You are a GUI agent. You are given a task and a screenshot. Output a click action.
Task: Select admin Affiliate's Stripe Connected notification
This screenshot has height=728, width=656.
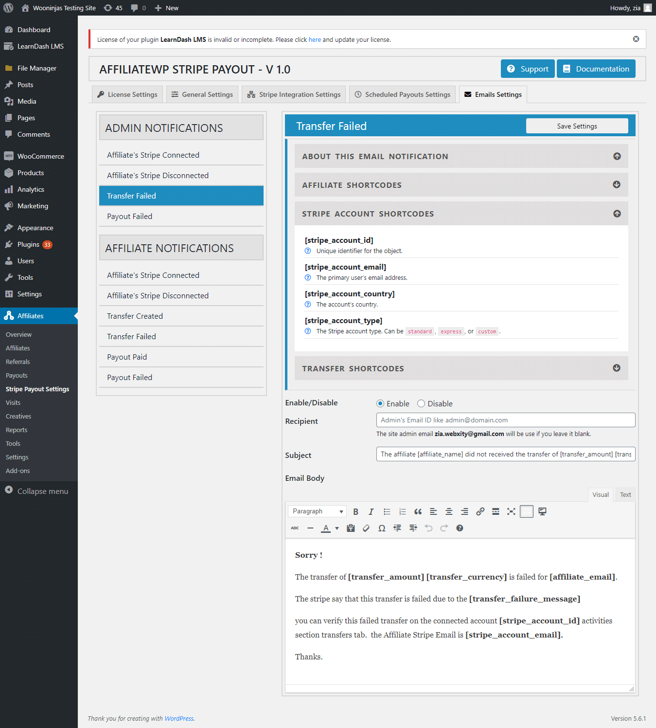point(181,155)
